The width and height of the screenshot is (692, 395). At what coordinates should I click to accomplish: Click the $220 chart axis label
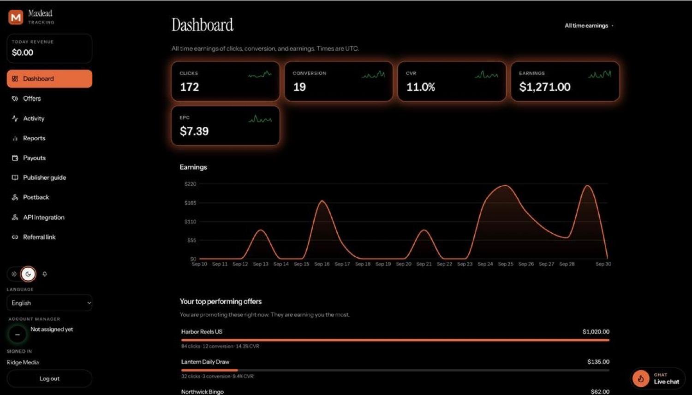191,184
